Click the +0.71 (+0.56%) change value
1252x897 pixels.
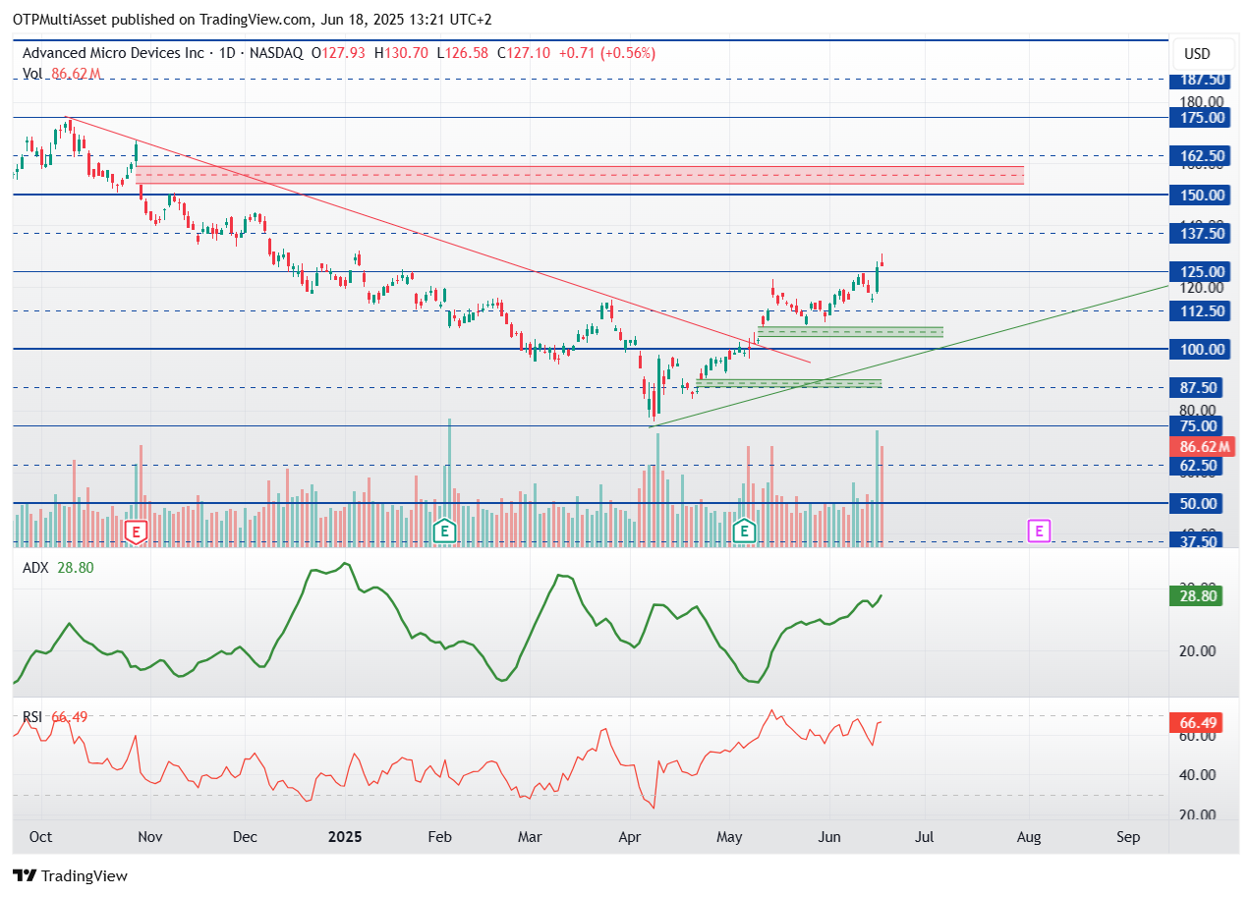(606, 53)
